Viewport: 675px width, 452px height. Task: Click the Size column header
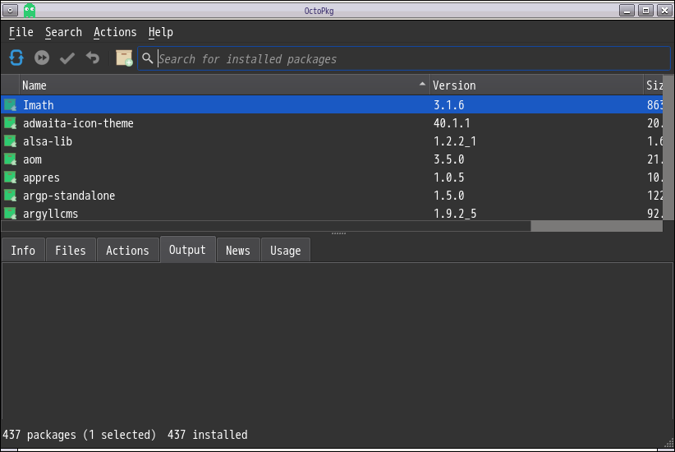[x=654, y=85]
